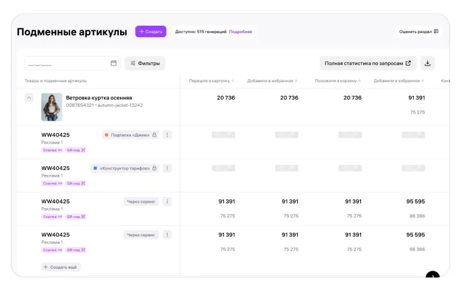Open the calendar icon in date field
Image resolution: width=463 pixels, height=291 pixels.
coord(113,63)
